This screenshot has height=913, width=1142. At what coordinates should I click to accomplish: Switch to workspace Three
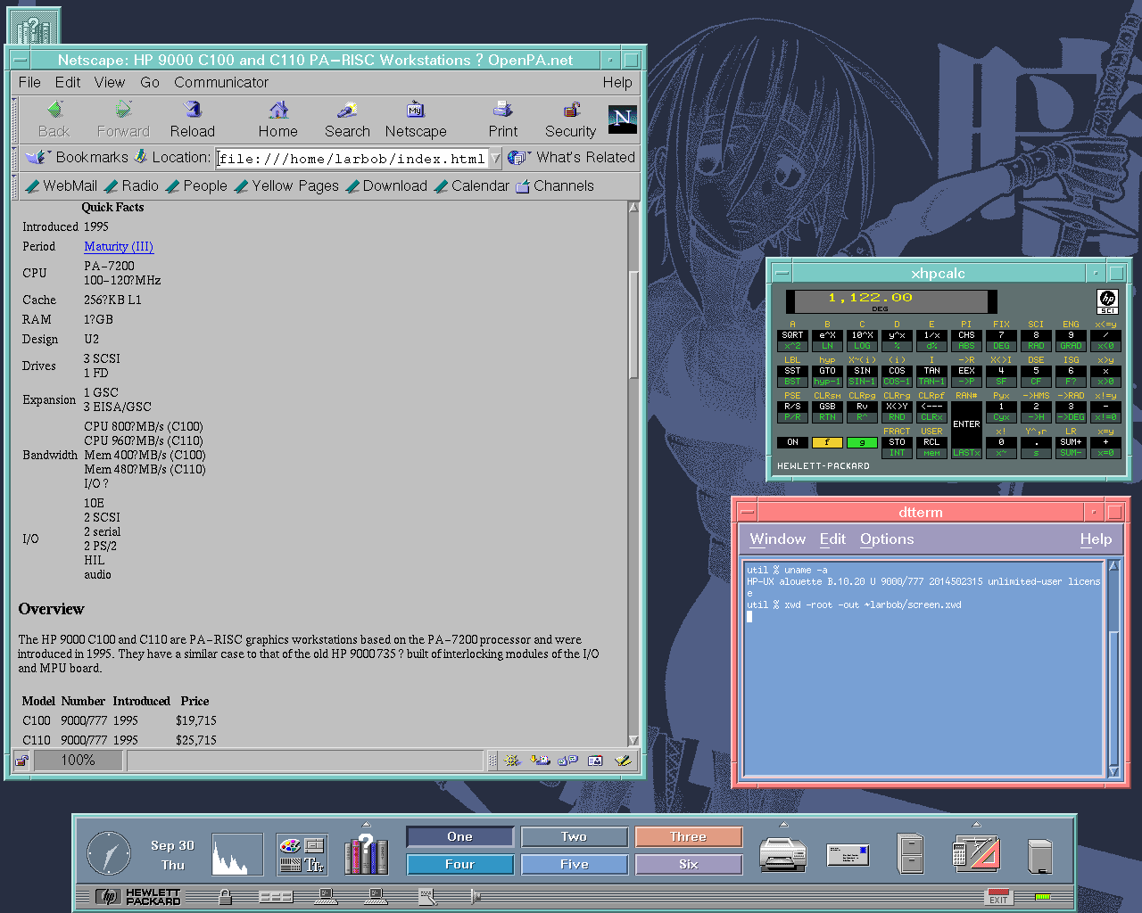pyautogui.click(x=688, y=836)
